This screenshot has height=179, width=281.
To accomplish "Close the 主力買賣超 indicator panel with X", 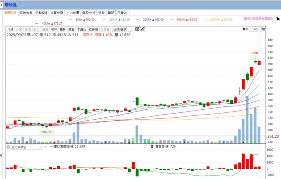I will click(x=8, y=147).
